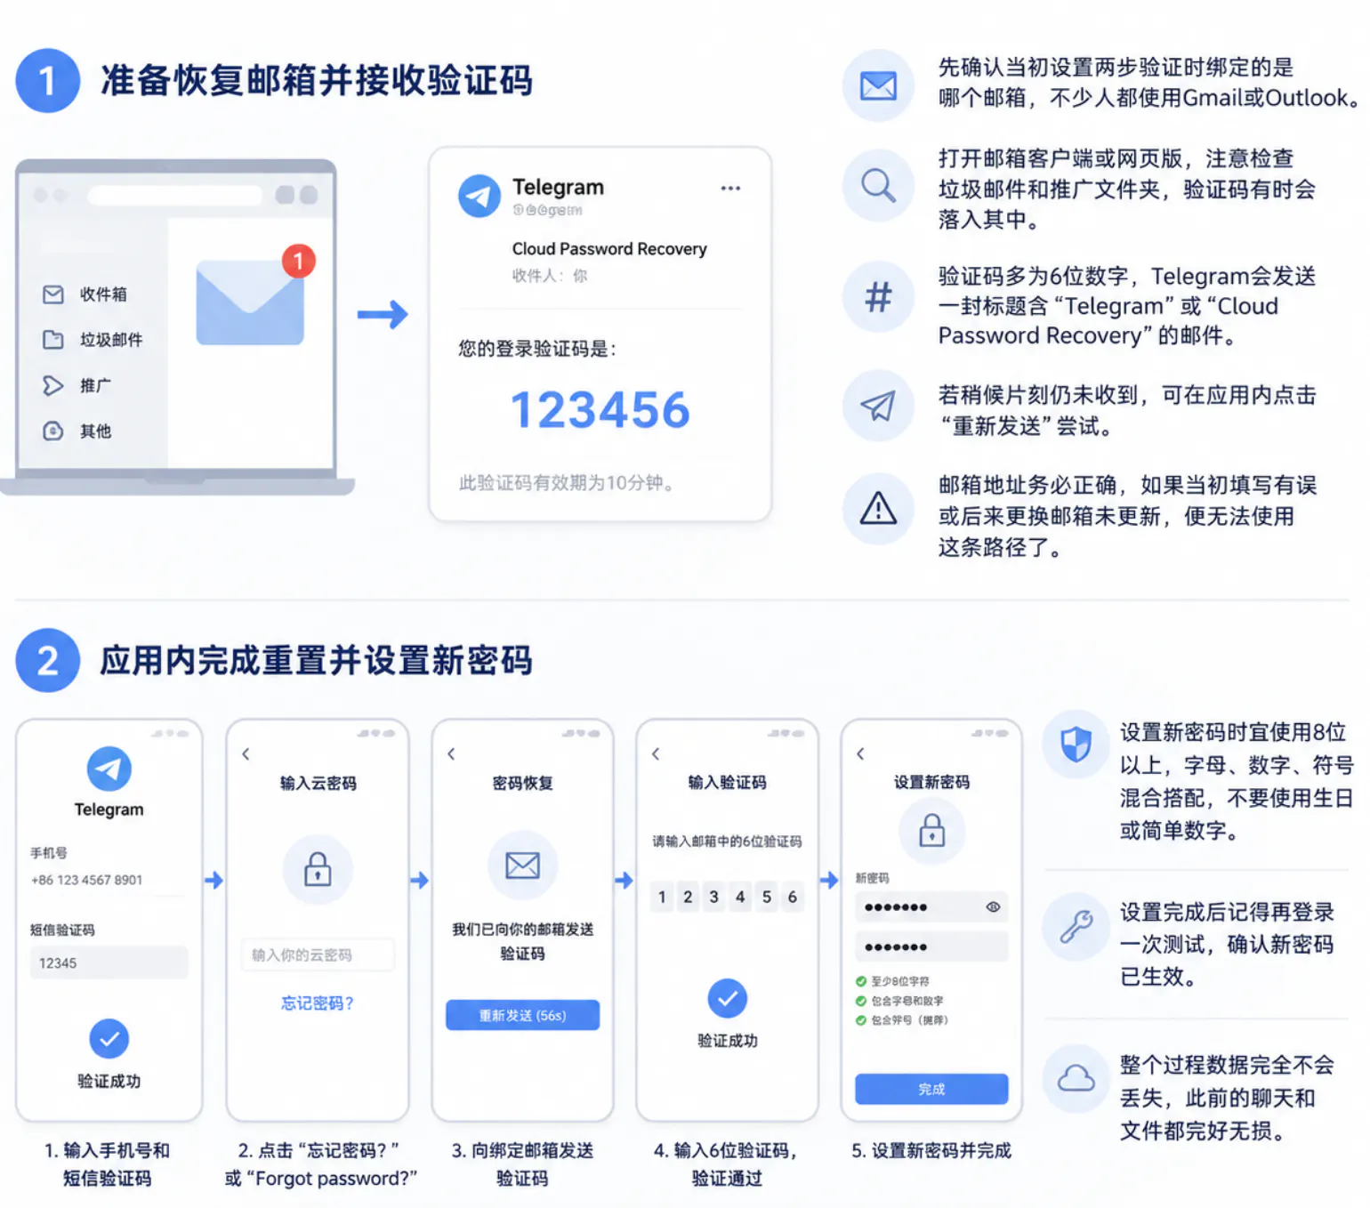
Task: Click the 我们已向你的邮箱发送验证码 message
Action: click(x=523, y=941)
